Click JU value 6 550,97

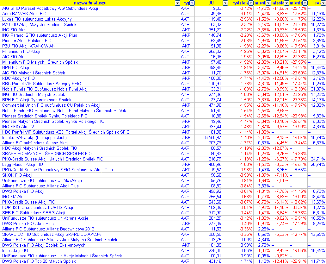tap(213, 138)
